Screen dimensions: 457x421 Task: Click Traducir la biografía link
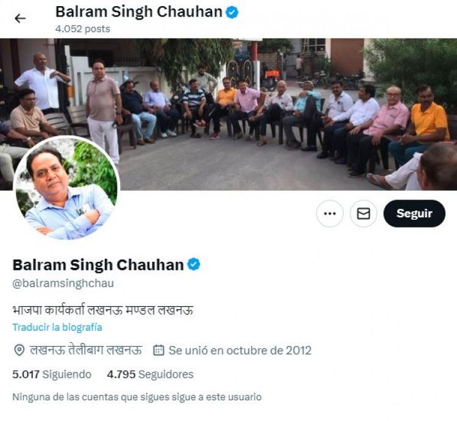click(x=57, y=328)
